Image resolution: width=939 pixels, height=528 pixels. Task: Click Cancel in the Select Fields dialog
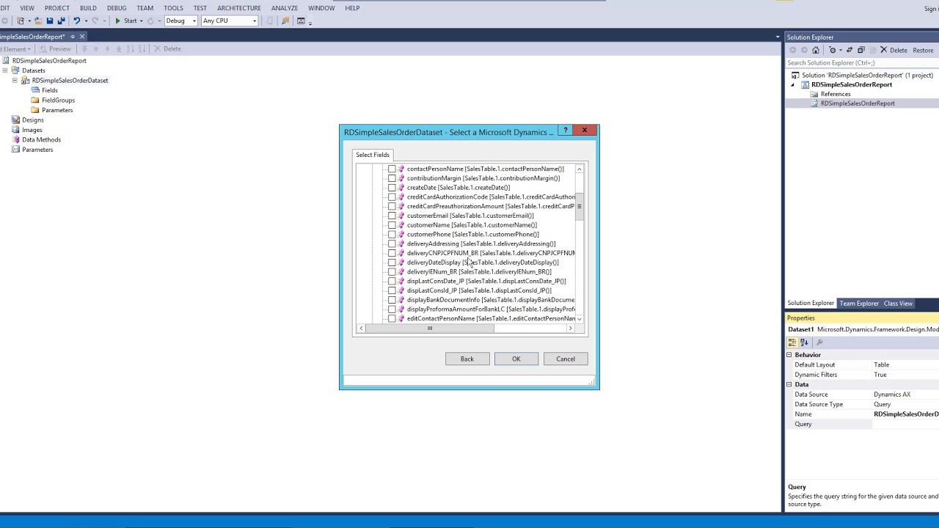point(566,359)
